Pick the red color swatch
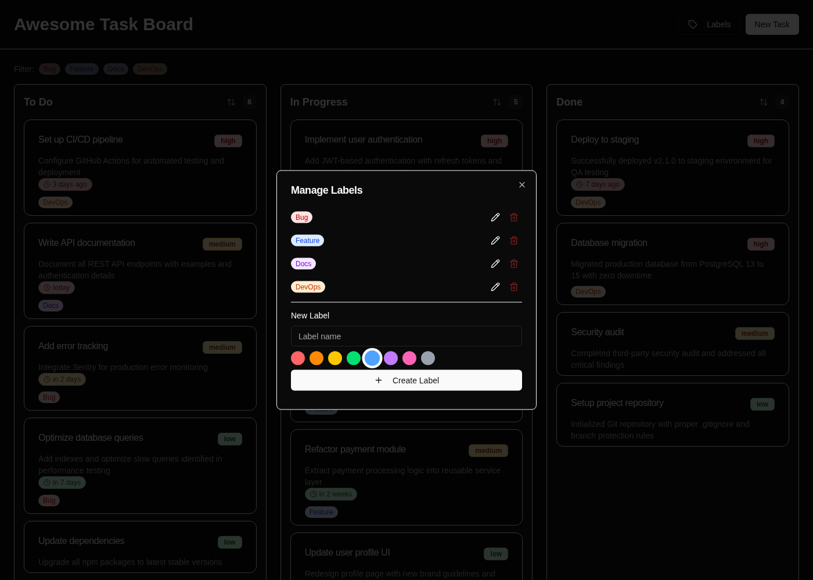Image resolution: width=813 pixels, height=580 pixels. click(x=298, y=358)
